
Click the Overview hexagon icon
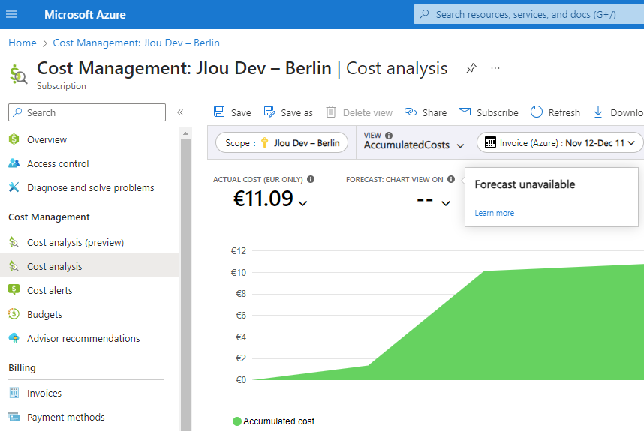[x=14, y=139]
